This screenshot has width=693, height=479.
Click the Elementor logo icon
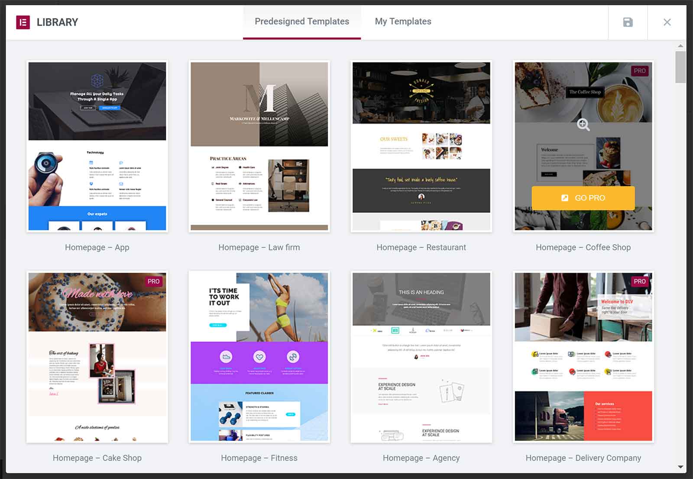[x=23, y=22]
